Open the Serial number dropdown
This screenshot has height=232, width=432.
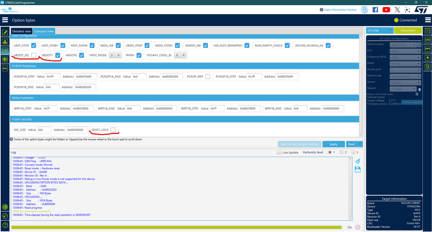[x=403, y=44]
